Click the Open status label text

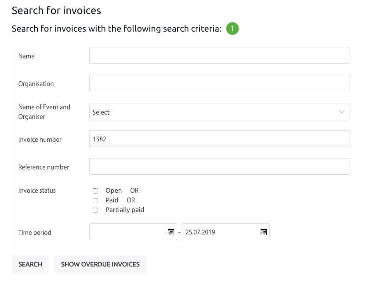[113, 191]
